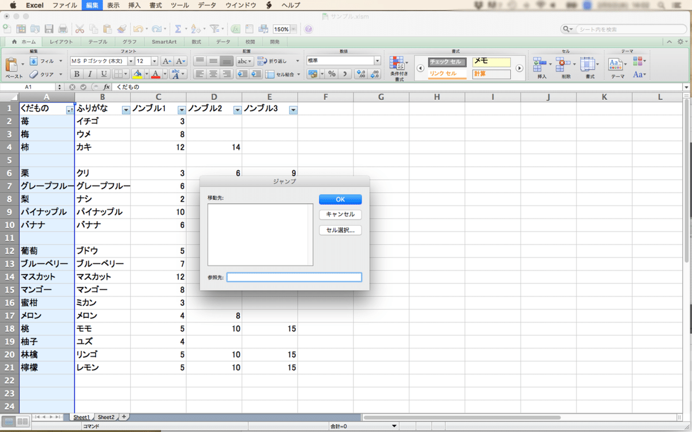Switch to the SmartArt ribbon tab
692x432 pixels.
pos(164,42)
